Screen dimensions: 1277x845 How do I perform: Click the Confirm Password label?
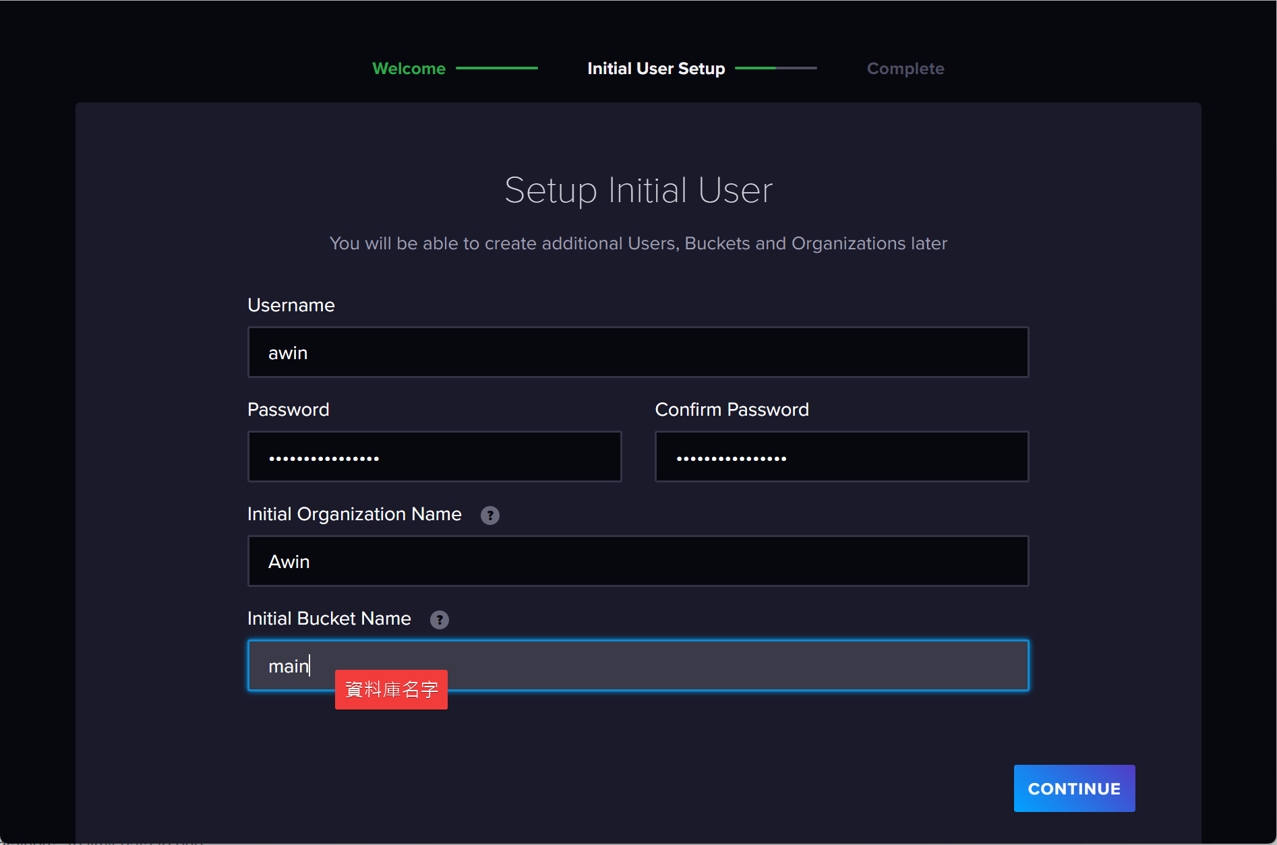732,410
